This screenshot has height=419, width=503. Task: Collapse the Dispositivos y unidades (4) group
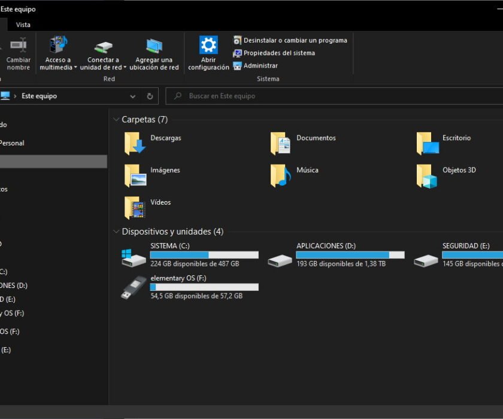(x=116, y=232)
